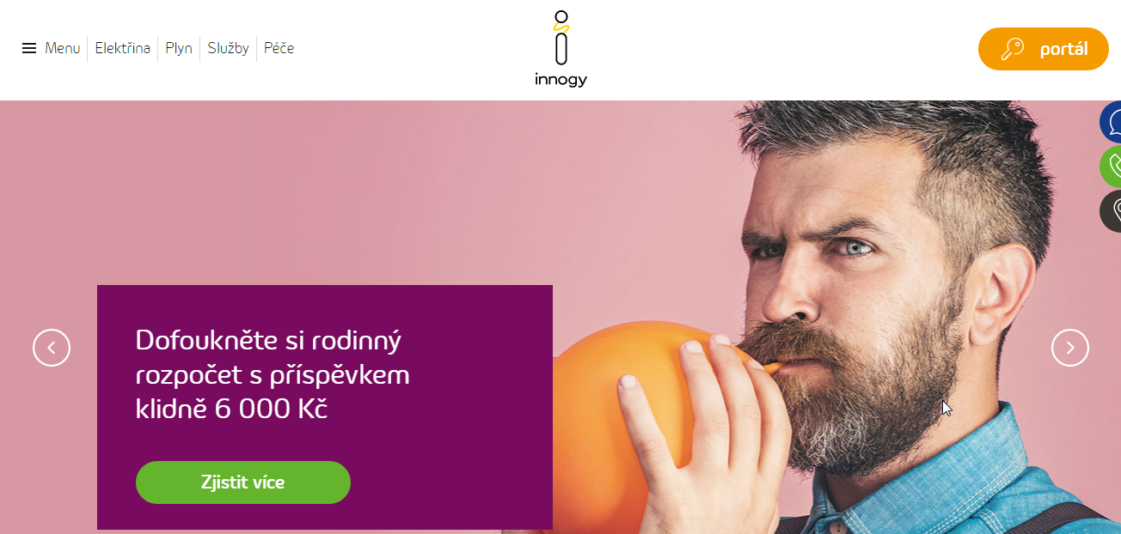Open the Péče navigation item
Image resolution: width=1121 pixels, height=534 pixels.
[279, 49]
